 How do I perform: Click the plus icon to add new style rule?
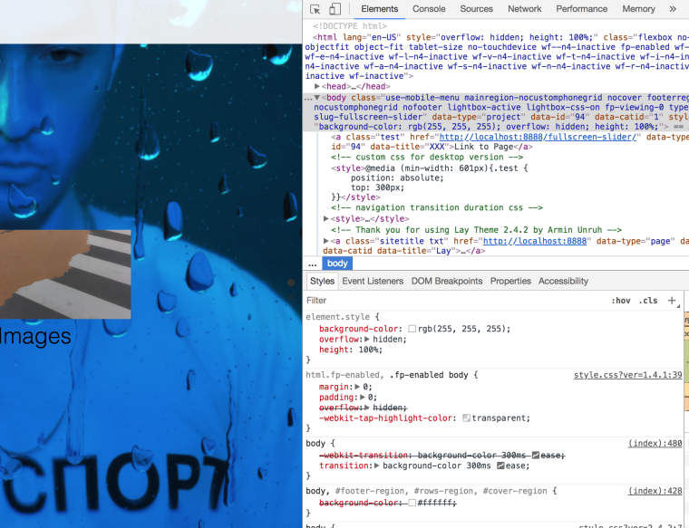click(672, 301)
